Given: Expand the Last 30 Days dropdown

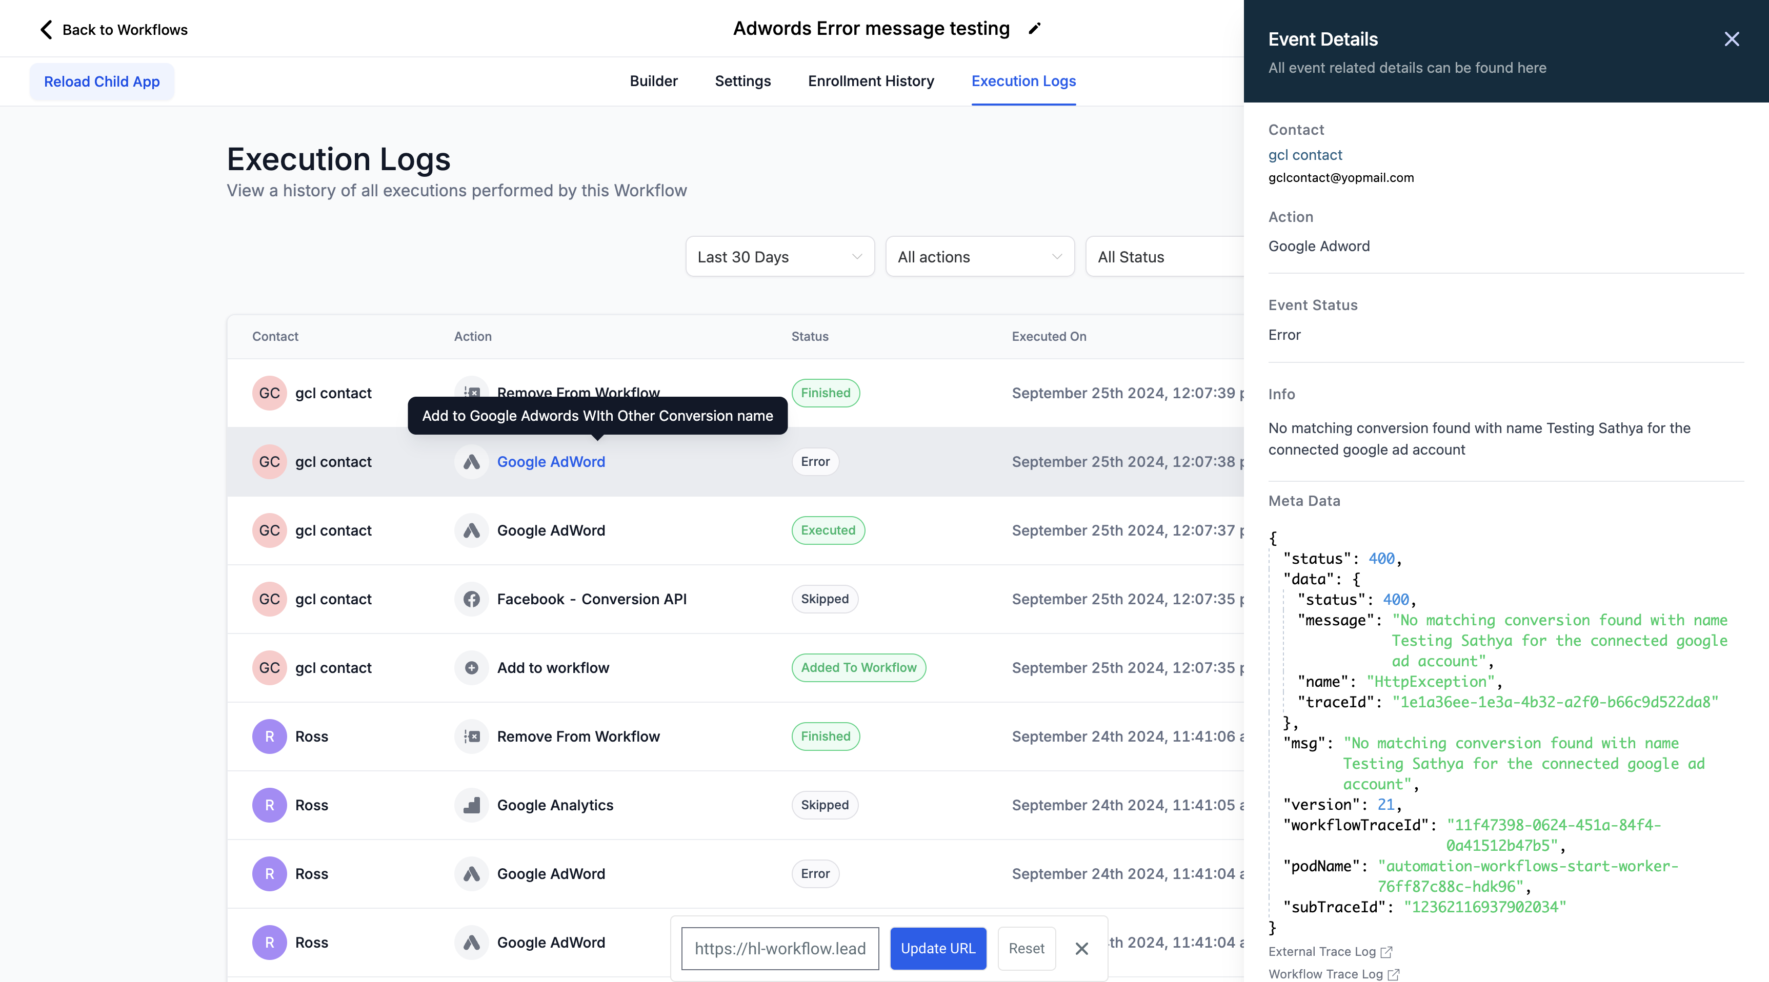Looking at the screenshot, I should pos(779,257).
